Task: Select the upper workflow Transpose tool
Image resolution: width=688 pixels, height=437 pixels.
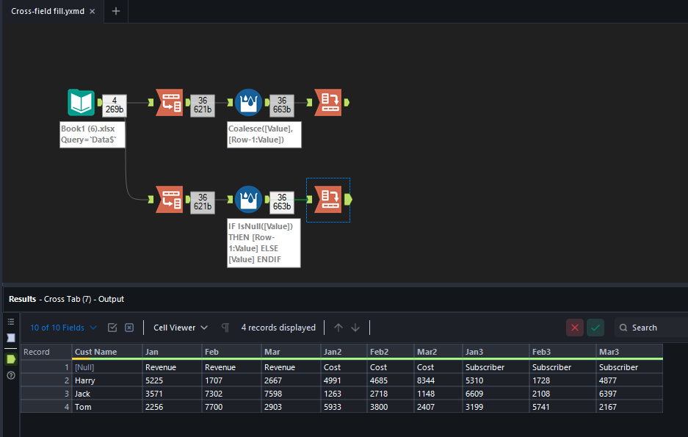Action: 170,102
